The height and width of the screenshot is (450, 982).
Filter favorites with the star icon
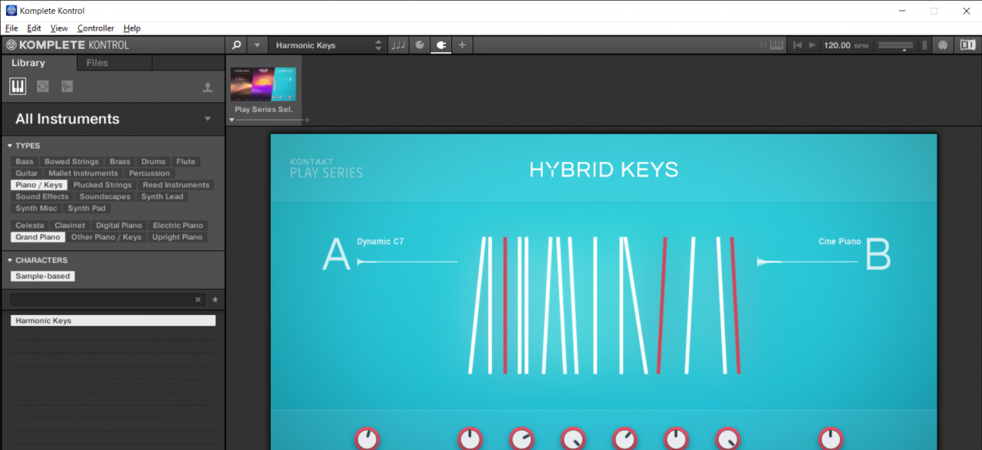[x=215, y=300]
